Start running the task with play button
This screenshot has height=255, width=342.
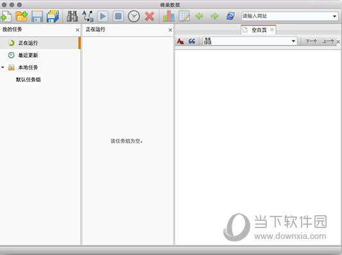point(103,16)
